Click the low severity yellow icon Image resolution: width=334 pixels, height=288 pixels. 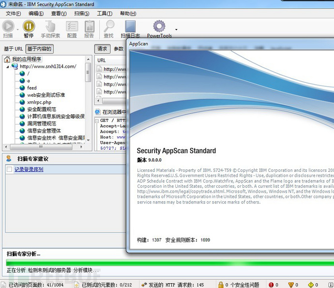tap(311, 285)
